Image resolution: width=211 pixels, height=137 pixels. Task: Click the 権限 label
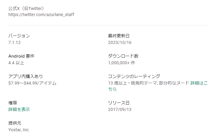(12, 103)
